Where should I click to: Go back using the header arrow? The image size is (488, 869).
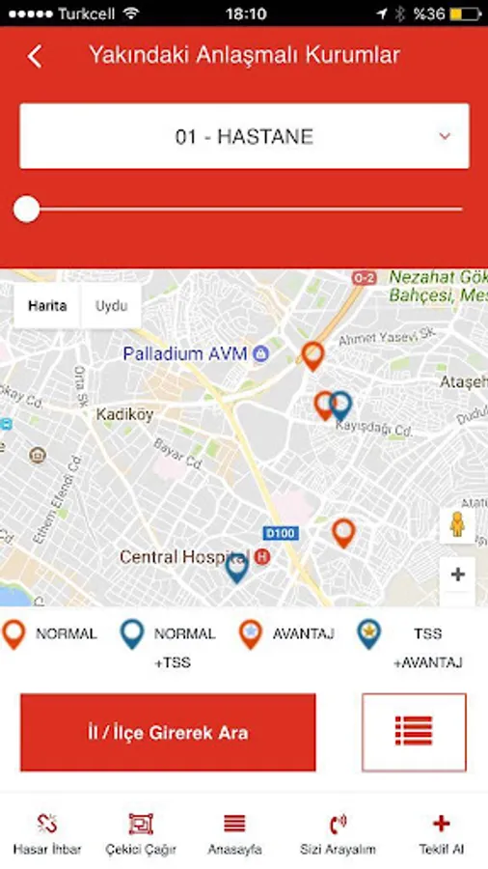(35, 56)
